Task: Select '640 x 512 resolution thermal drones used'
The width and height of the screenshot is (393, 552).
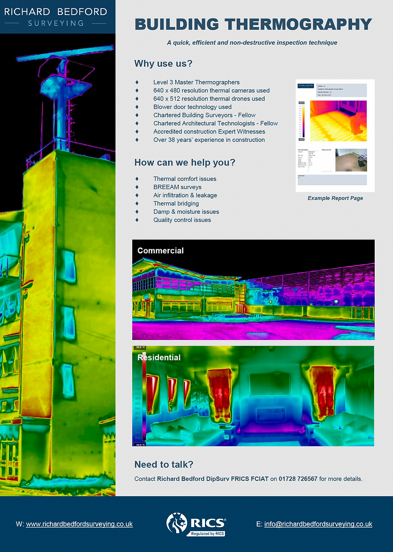Action: [209, 99]
